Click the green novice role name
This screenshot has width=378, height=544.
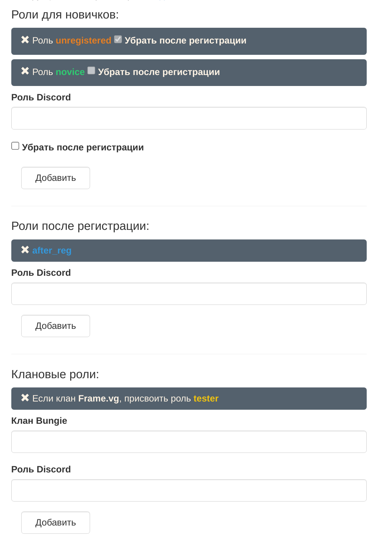70,72
